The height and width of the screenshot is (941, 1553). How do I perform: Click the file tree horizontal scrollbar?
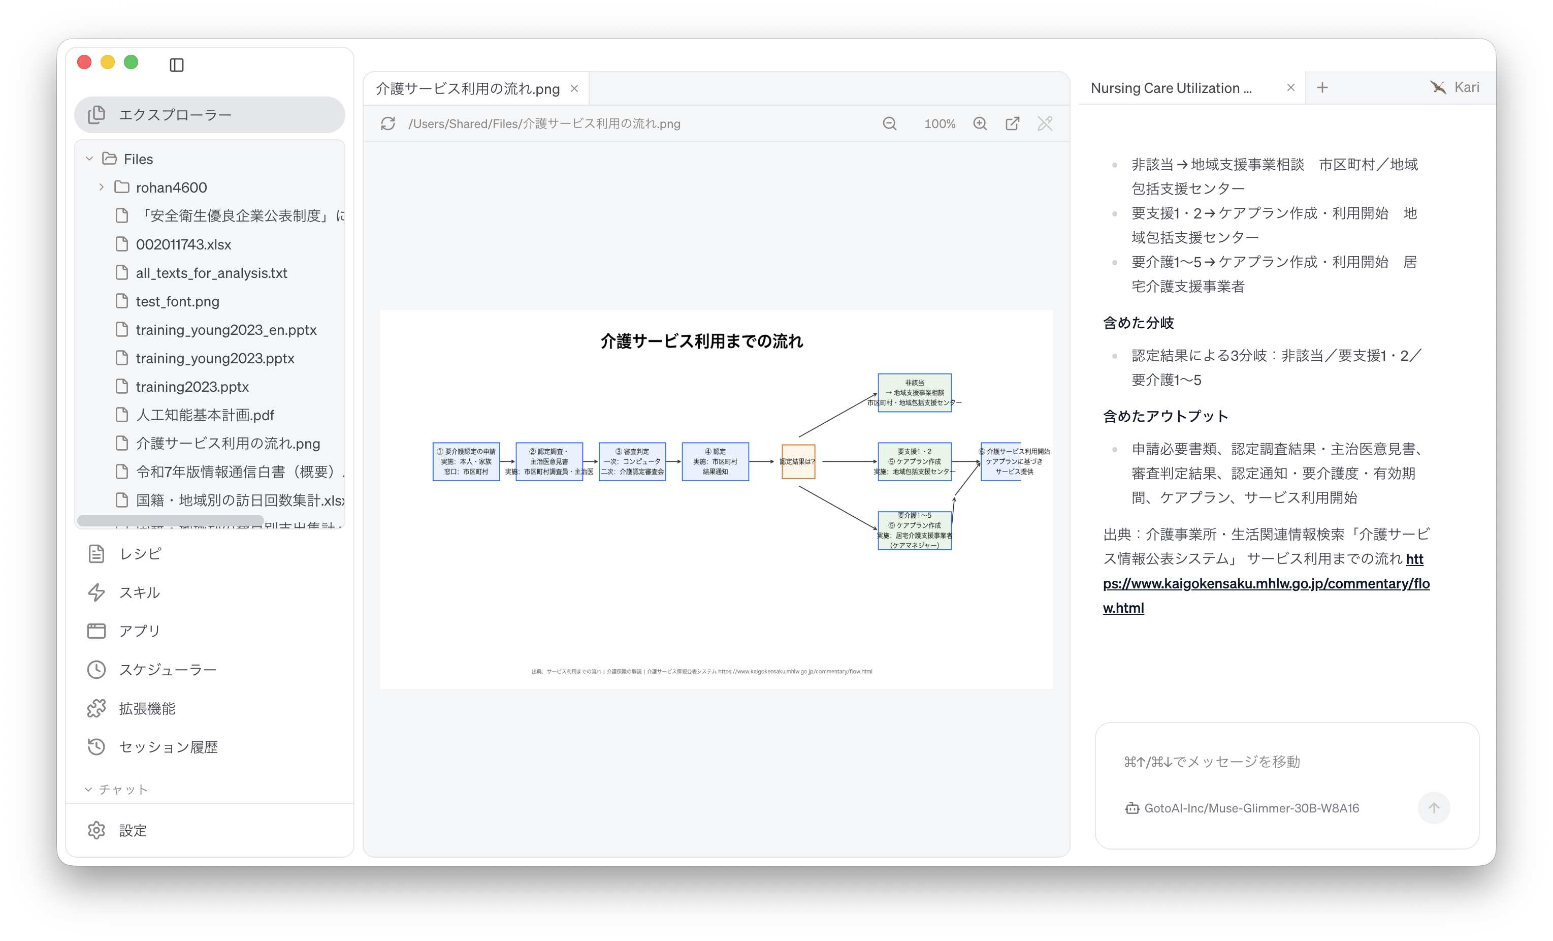170,520
